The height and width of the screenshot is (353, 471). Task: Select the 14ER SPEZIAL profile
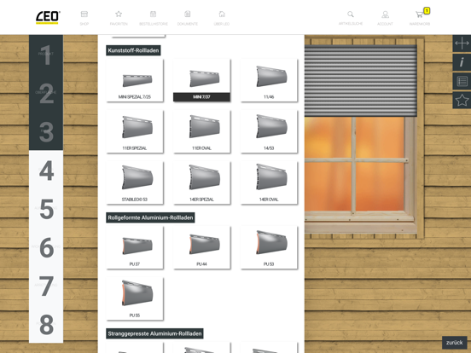point(201,182)
